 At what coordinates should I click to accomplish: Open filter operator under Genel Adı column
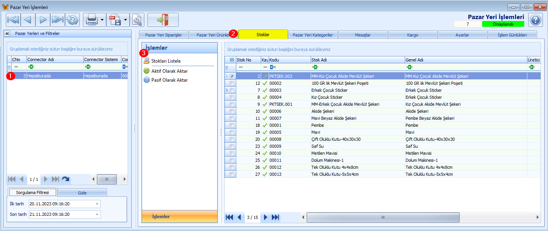[x=409, y=67]
